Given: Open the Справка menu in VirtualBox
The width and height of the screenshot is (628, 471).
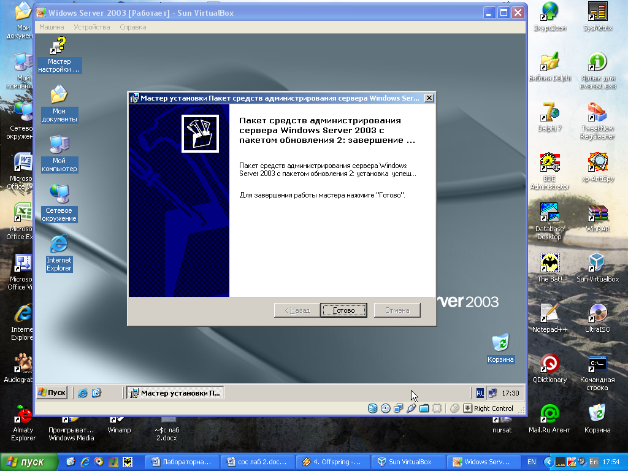Looking at the screenshot, I should click(x=133, y=27).
